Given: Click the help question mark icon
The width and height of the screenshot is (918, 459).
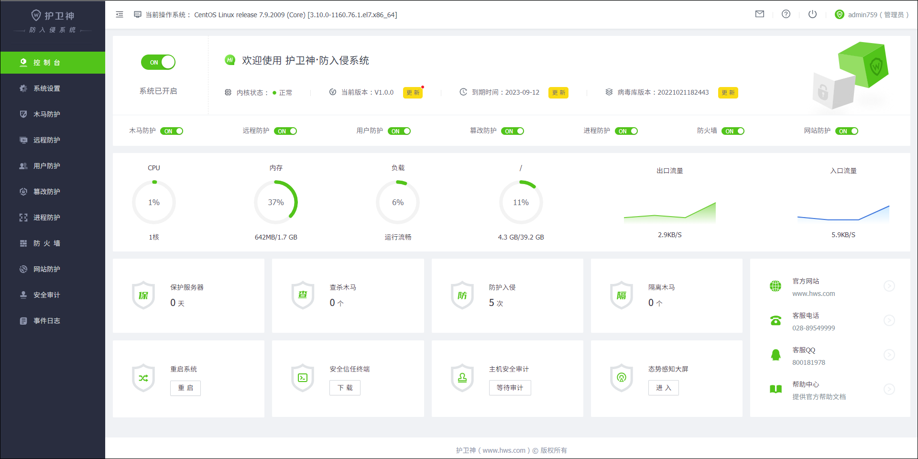Looking at the screenshot, I should point(786,14).
